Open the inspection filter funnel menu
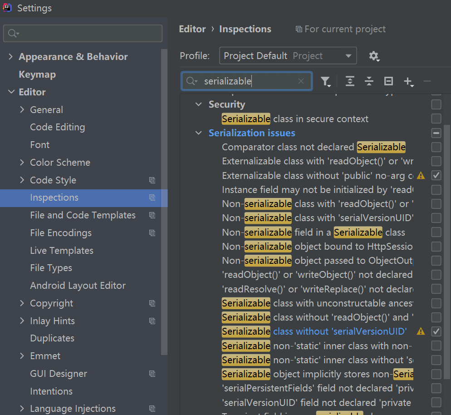Image resolution: width=451 pixels, height=415 pixels. (x=325, y=81)
